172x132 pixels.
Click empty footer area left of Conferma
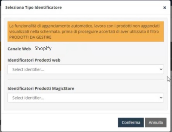[59, 122]
